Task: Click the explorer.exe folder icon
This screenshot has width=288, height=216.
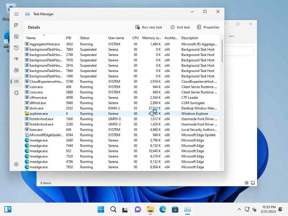Action: point(27,114)
